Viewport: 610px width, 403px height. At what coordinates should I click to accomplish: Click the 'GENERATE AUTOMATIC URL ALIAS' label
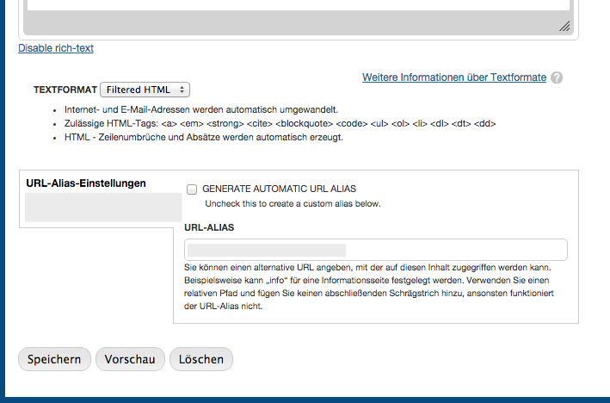tap(279, 188)
